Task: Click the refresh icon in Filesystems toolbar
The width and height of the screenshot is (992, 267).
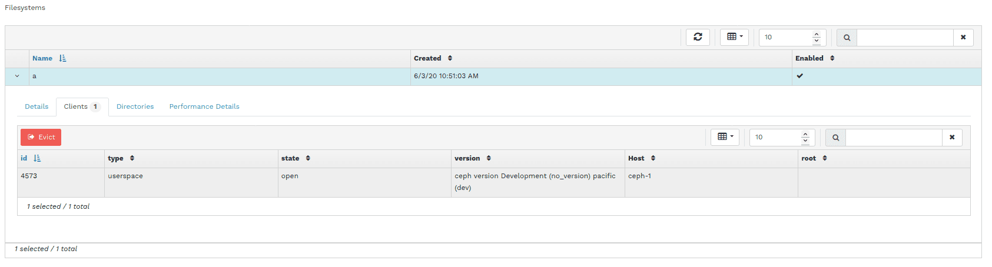Action: 698,37
